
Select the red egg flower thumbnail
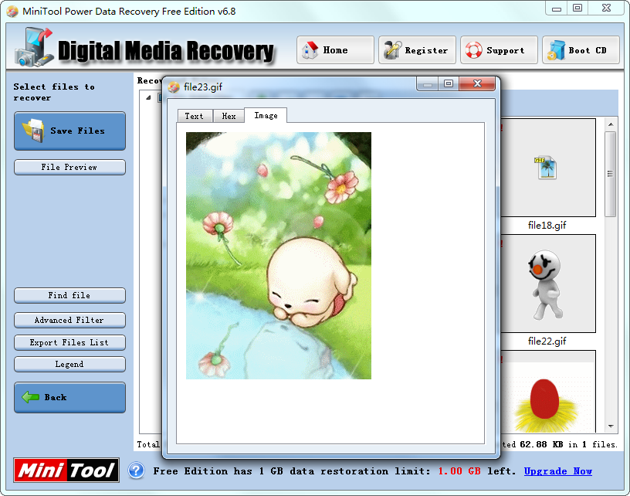547,392
